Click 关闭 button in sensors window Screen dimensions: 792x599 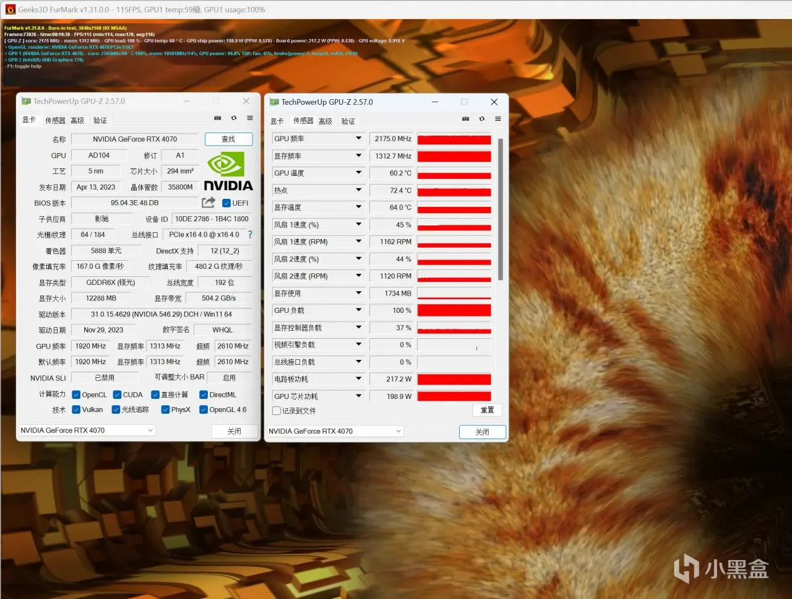coord(483,432)
